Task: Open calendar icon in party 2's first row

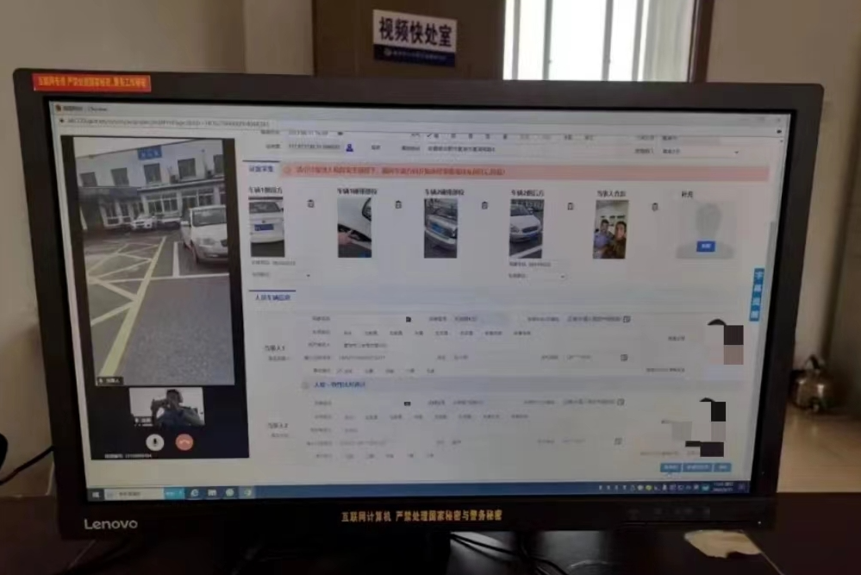Action: [x=621, y=402]
